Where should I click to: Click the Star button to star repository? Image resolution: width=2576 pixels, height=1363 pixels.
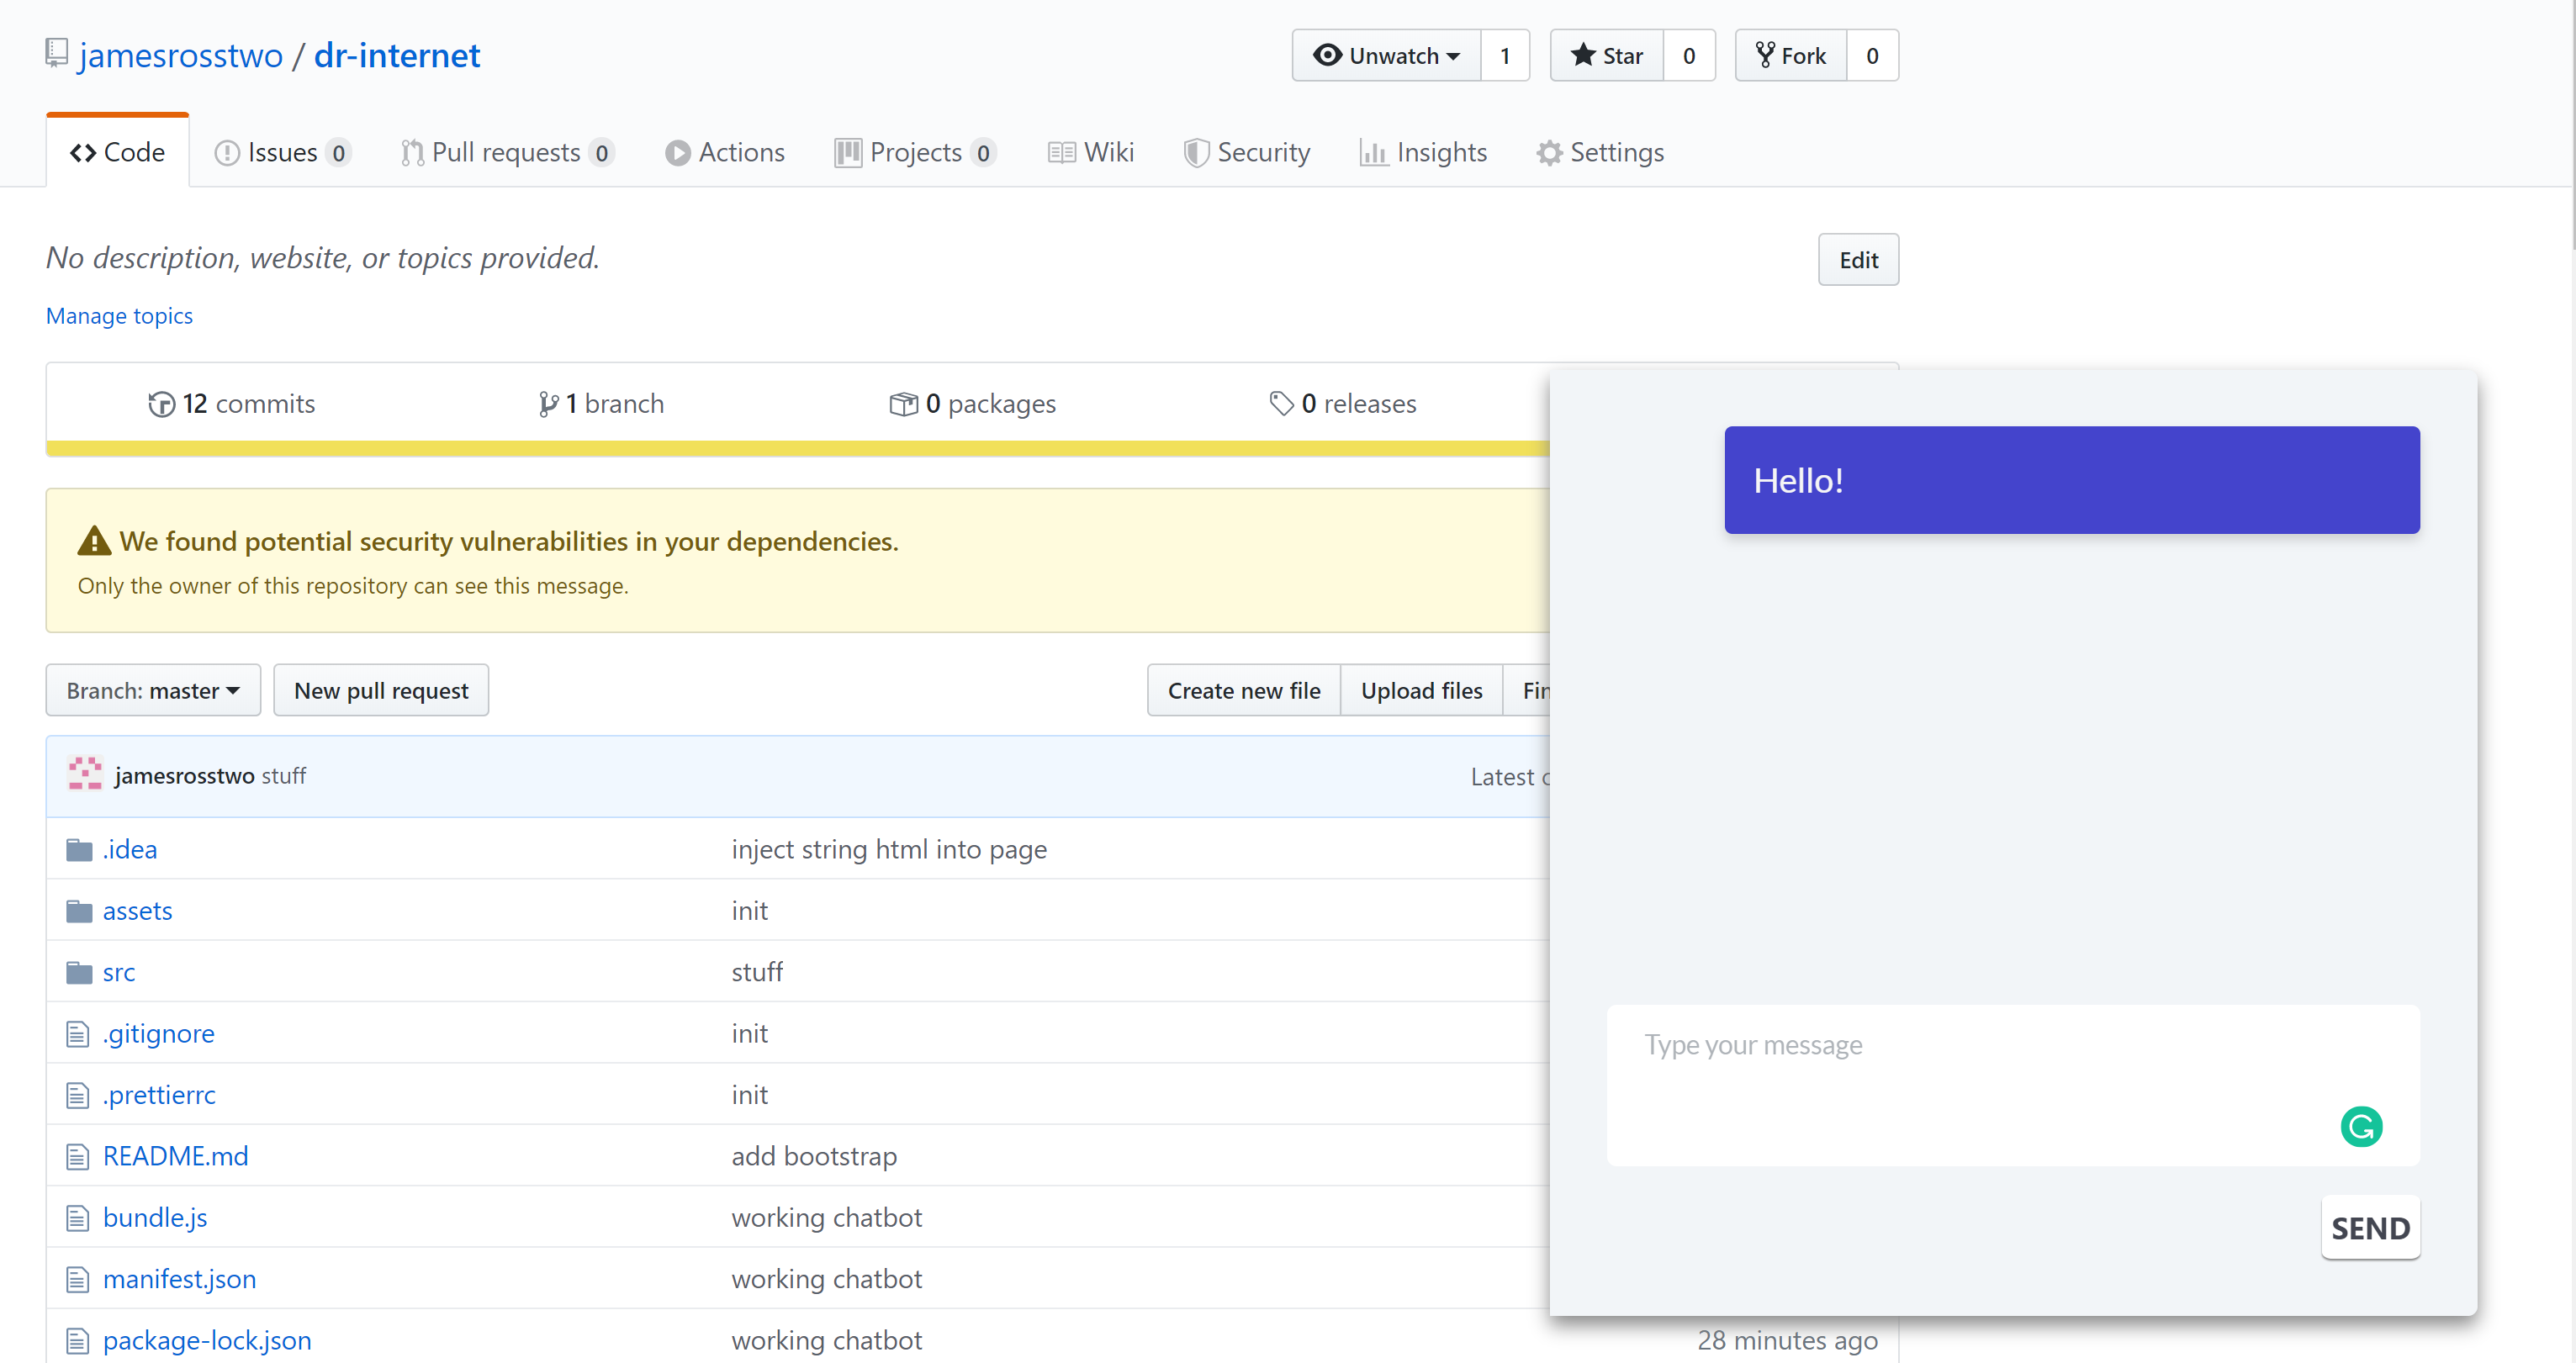pos(1606,56)
